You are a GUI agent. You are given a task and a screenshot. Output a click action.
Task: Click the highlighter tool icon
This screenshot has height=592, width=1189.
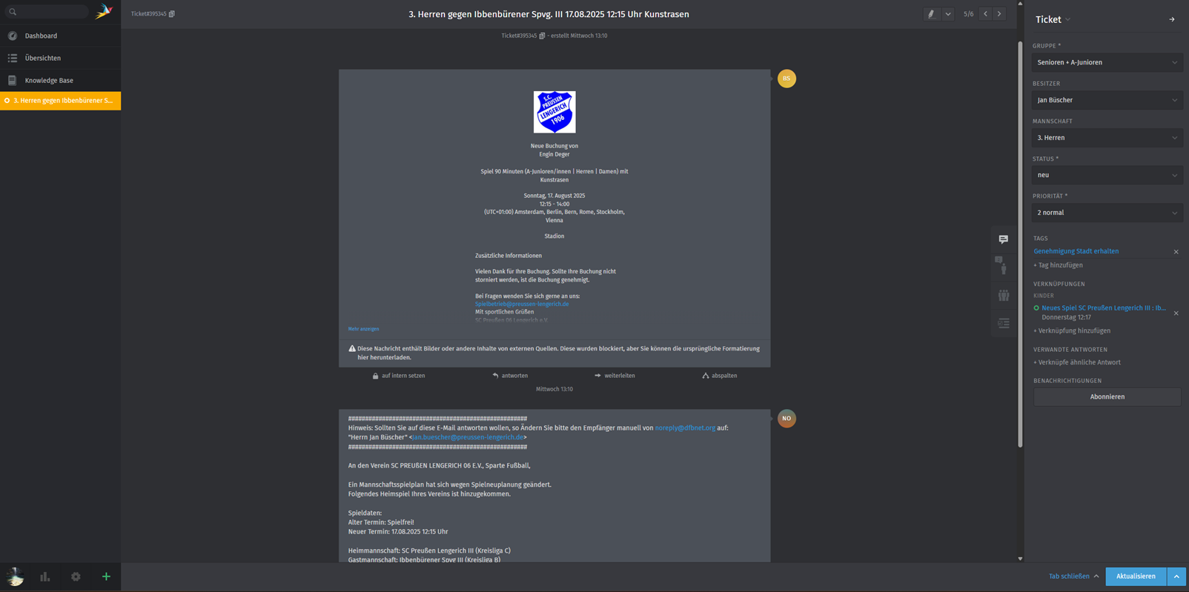931,14
